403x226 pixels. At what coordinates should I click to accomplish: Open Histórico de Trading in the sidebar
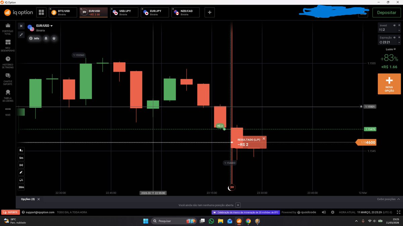8,62
